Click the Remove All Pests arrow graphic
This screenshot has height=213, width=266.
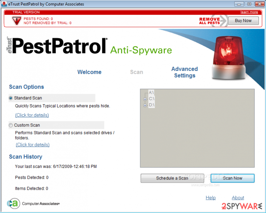tap(213, 21)
